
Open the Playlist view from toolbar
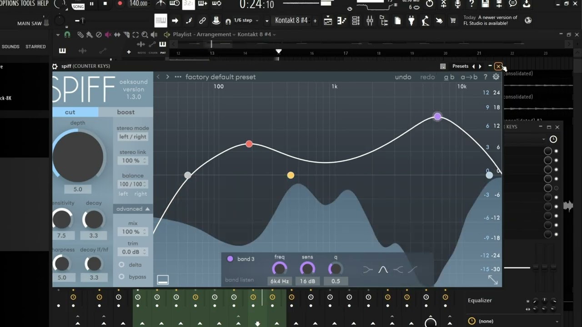pyautogui.click(x=328, y=20)
